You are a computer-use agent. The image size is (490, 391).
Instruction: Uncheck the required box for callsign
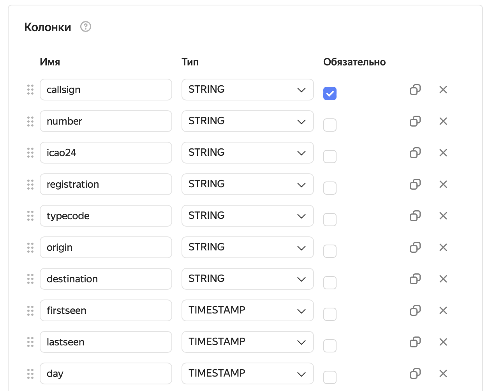(x=330, y=93)
